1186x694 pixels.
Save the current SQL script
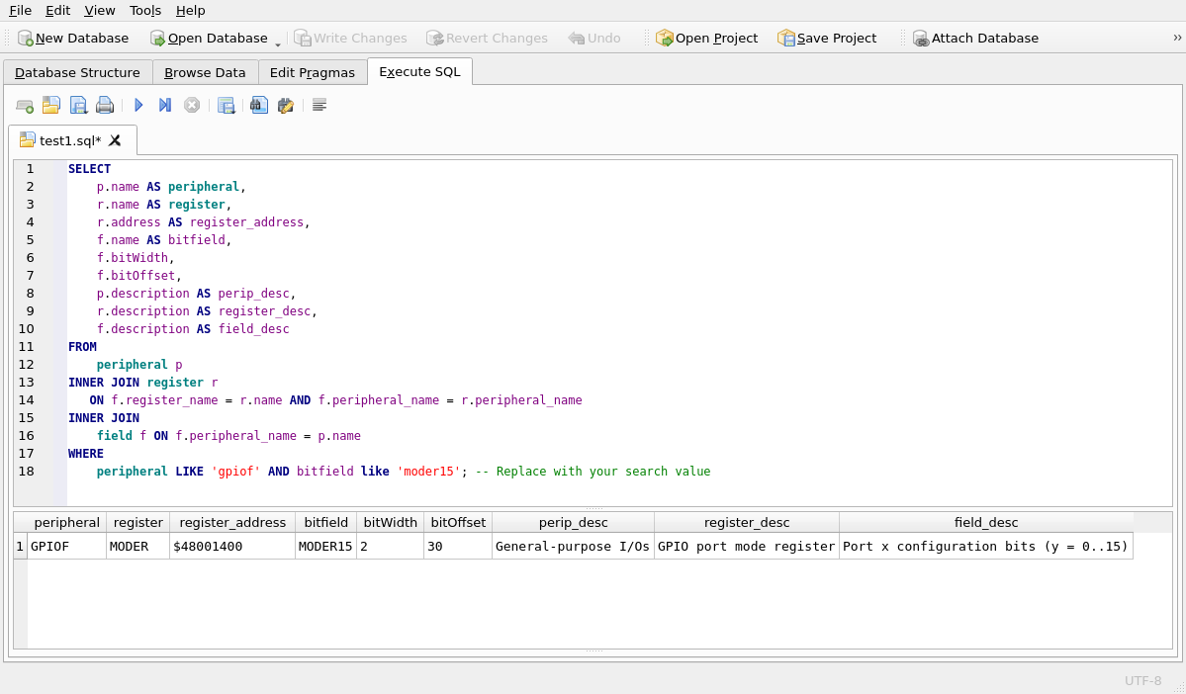coord(78,106)
